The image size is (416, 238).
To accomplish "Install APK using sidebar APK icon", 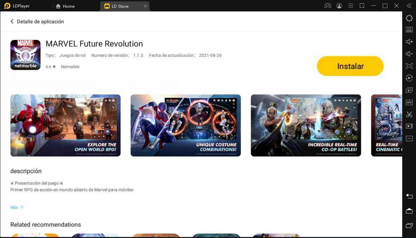I will 409,102.
